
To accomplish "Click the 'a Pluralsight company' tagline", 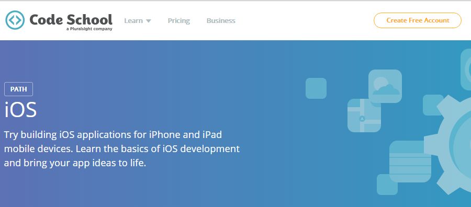I will tap(89, 29).
